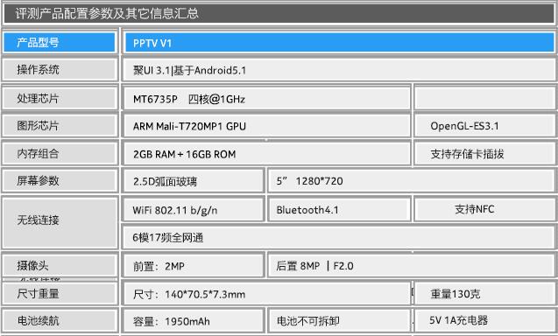558x336 pixels.
Task: Select the '产品型号' header cell
Action: (60, 42)
